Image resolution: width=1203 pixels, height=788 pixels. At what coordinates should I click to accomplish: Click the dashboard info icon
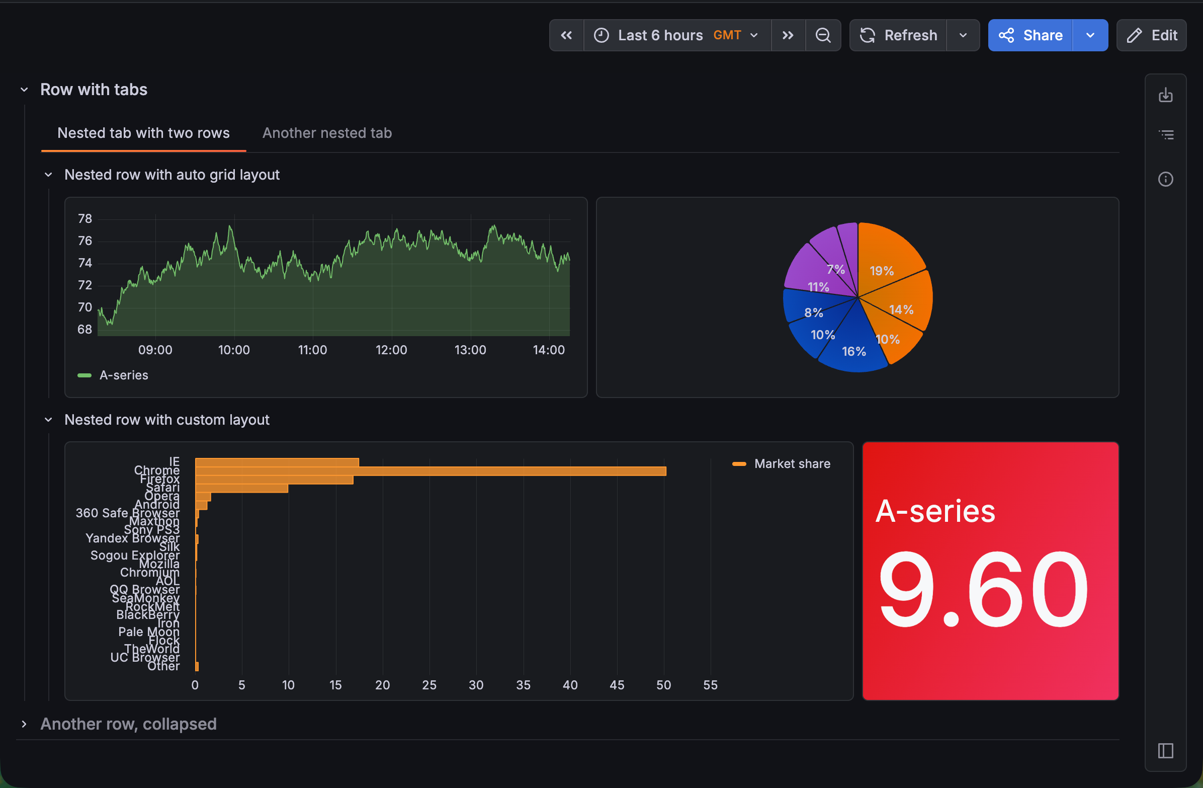pyautogui.click(x=1166, y=179)
